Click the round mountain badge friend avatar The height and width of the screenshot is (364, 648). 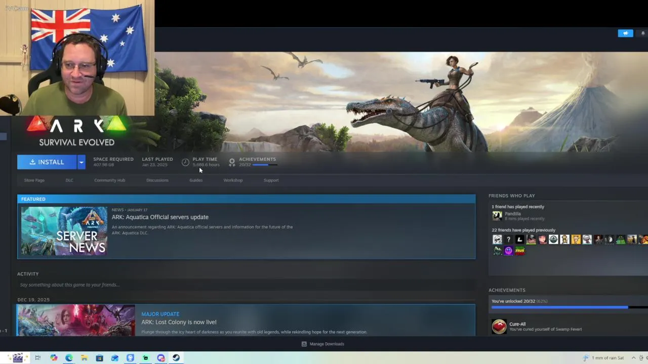[x=553, y=240]
